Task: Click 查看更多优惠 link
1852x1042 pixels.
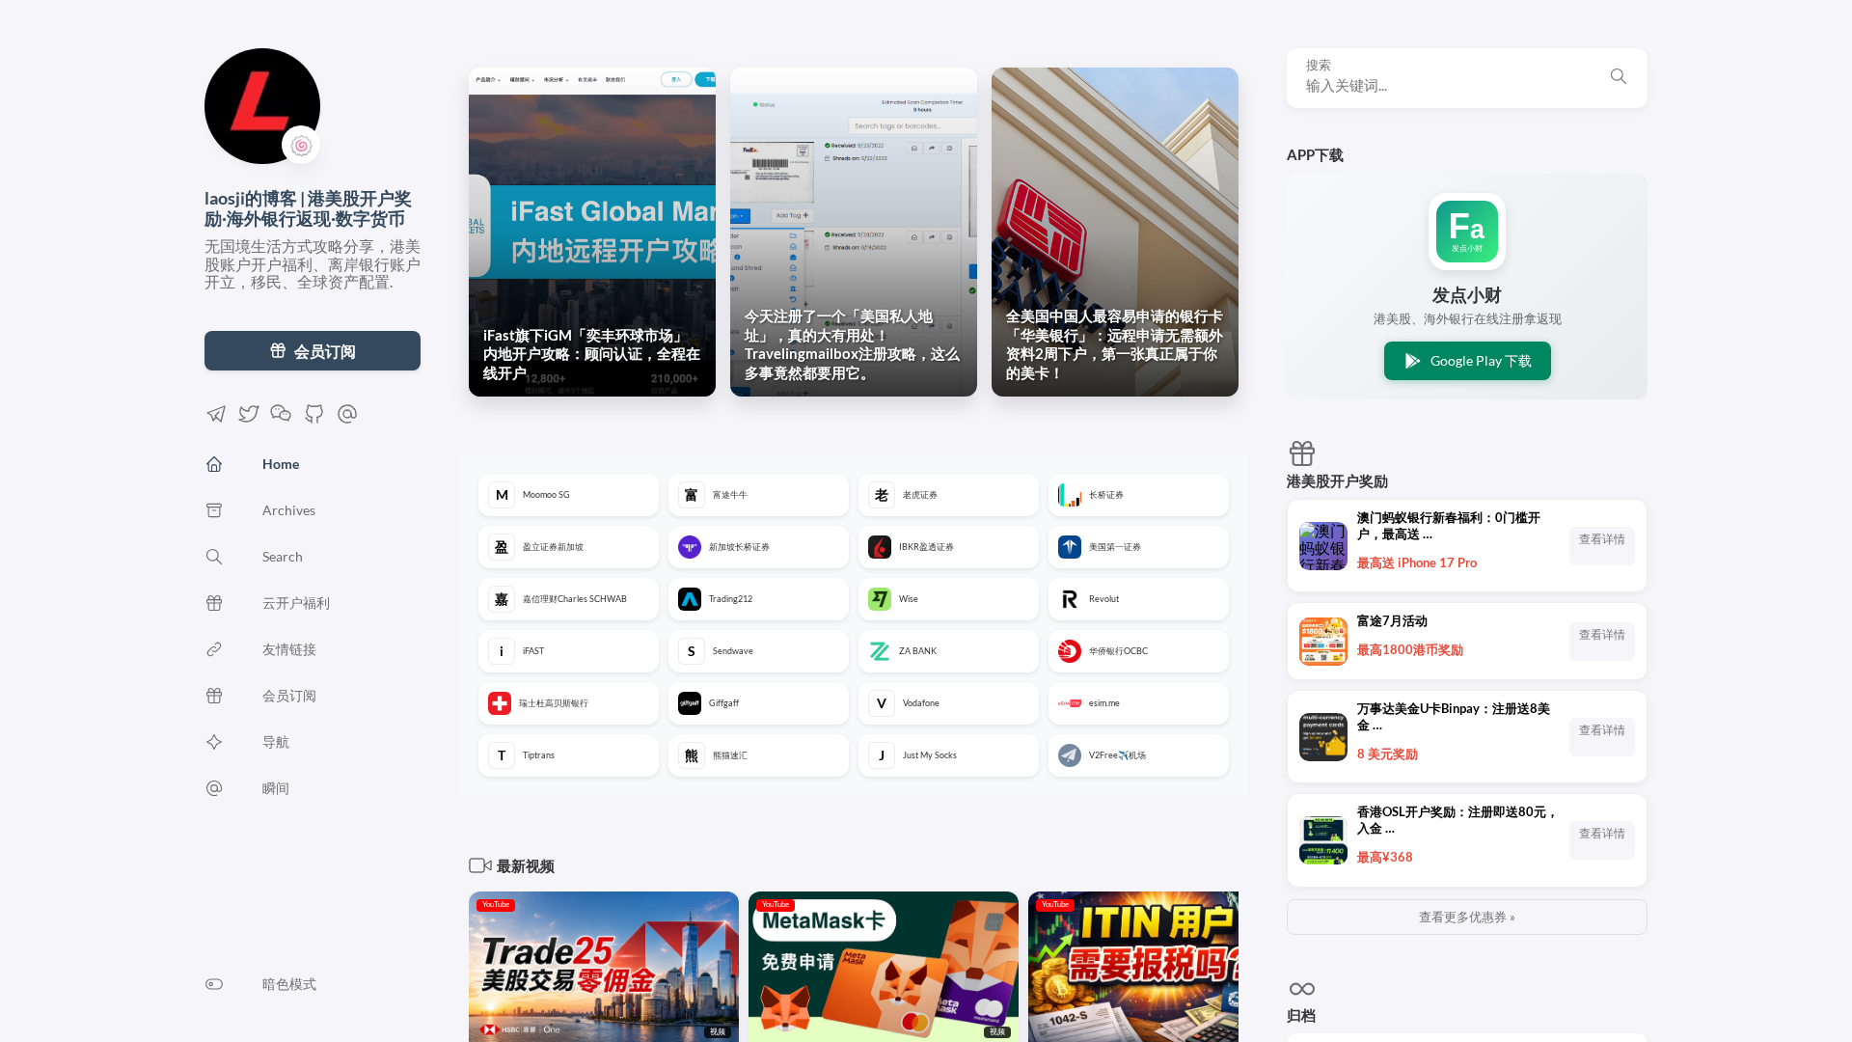Action: pyautogui.click(x=1467, y=918)
